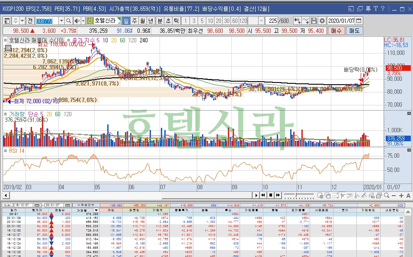Switch to second 초 chart period

[168, 21]
